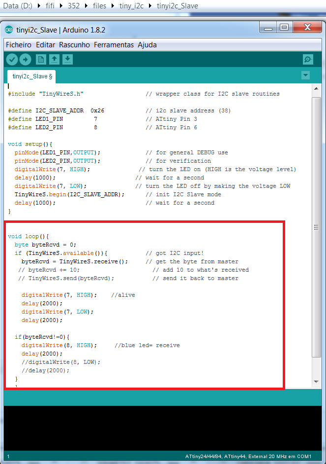This screenshot has height=464, width=326.
Task: Click commented '// byteRcvd += 10;' line
Action: coord(49,270)
